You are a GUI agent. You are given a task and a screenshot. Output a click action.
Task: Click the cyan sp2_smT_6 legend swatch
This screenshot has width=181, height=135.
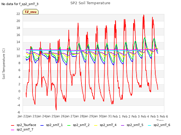coord(150,125)
